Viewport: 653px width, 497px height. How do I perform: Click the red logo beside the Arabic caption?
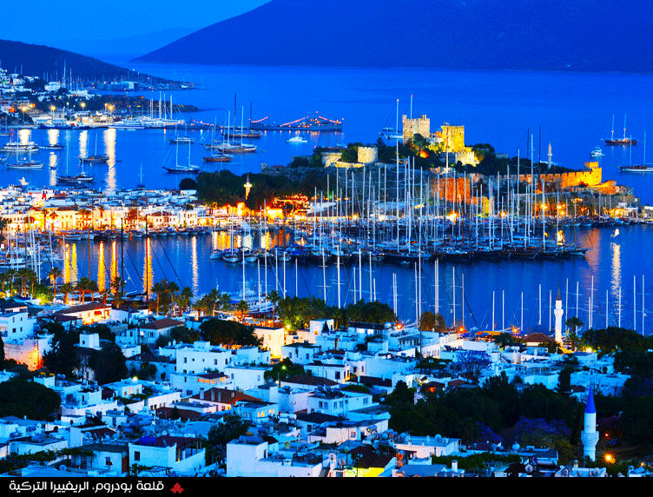pos(177,487)
